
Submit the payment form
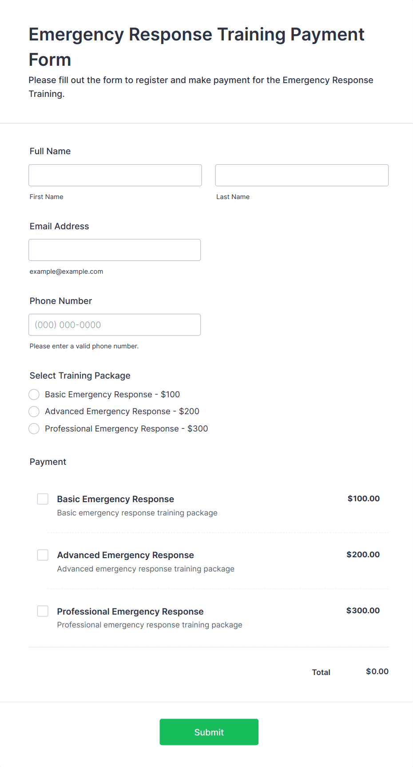coord(209,732)
